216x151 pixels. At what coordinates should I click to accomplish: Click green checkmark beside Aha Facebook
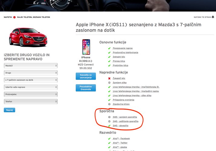click(x=109, y=139)
